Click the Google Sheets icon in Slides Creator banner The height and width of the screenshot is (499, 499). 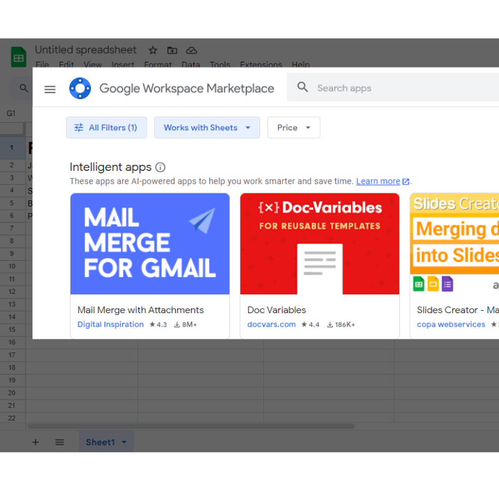tap(419, 284)
